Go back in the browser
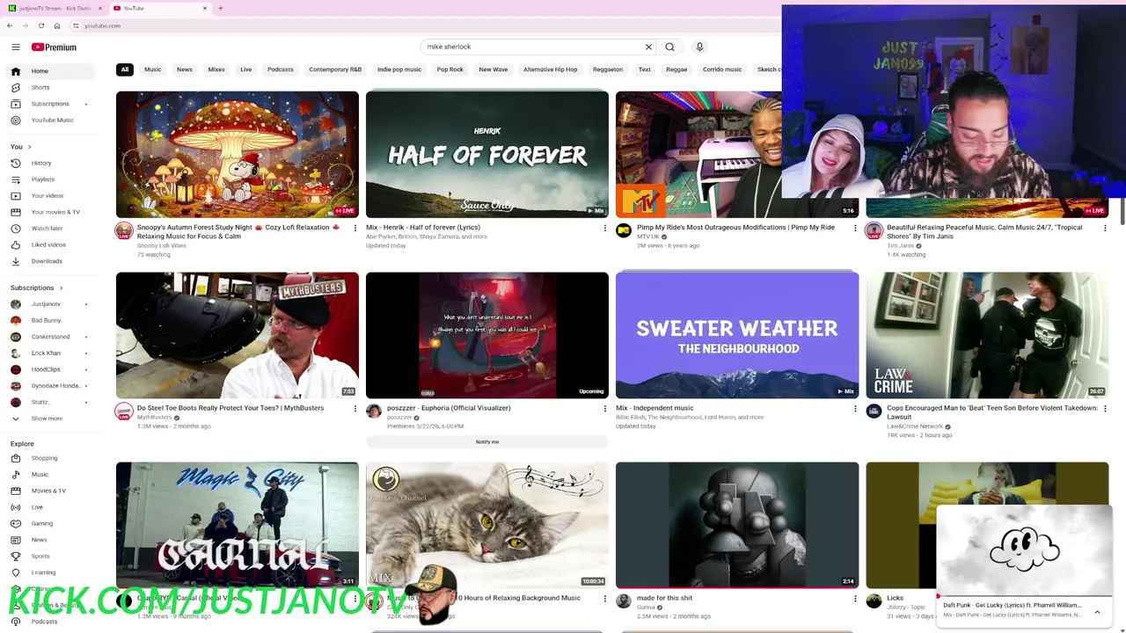The width and height of the screenshot is (1126, 633). 9,25
